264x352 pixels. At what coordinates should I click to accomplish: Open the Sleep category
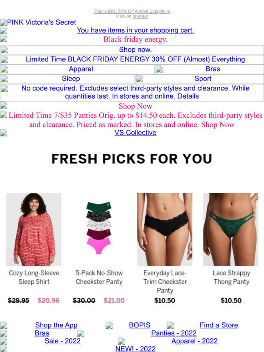coord(71,79)
